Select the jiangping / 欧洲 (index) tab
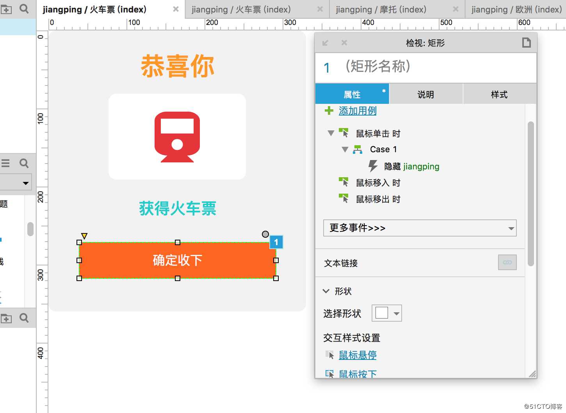This screenshot has width=566, height=413. (x=516, y=9)
